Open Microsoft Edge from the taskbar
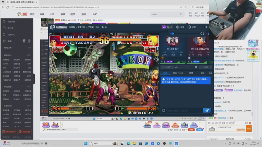Viewport: 262px width, 147px height. [128, 143]
